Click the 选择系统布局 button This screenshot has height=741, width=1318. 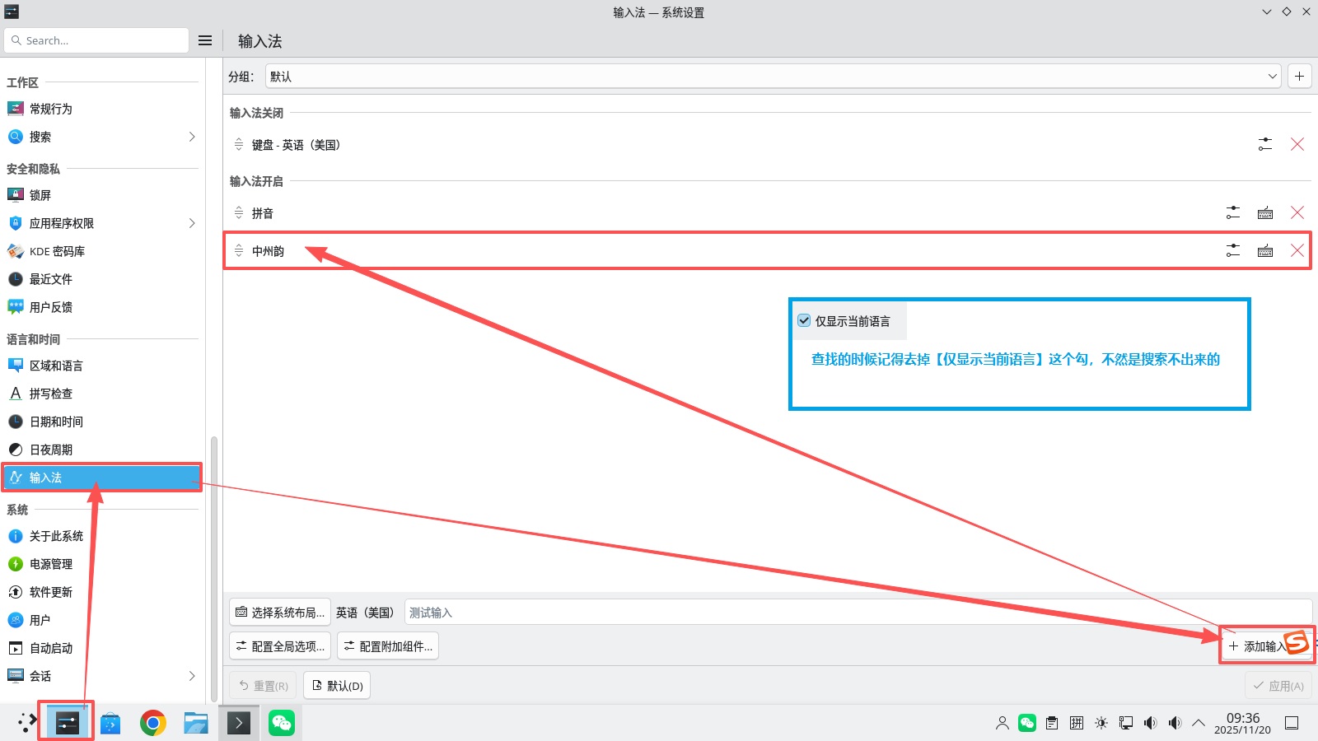click(x=280, y=613)
